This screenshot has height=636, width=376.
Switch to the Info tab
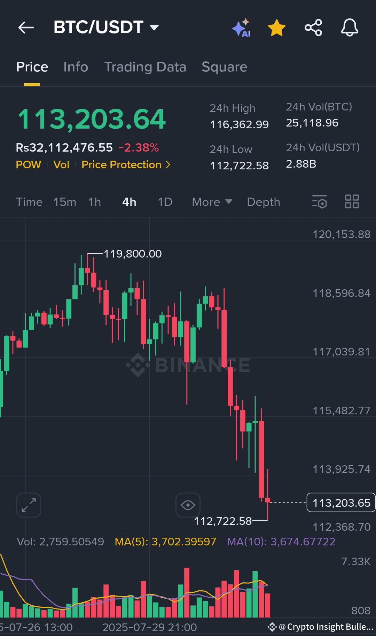coord(76,67)
